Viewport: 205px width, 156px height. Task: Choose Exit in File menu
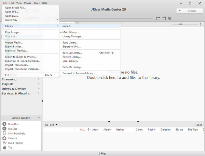[31, 75]
